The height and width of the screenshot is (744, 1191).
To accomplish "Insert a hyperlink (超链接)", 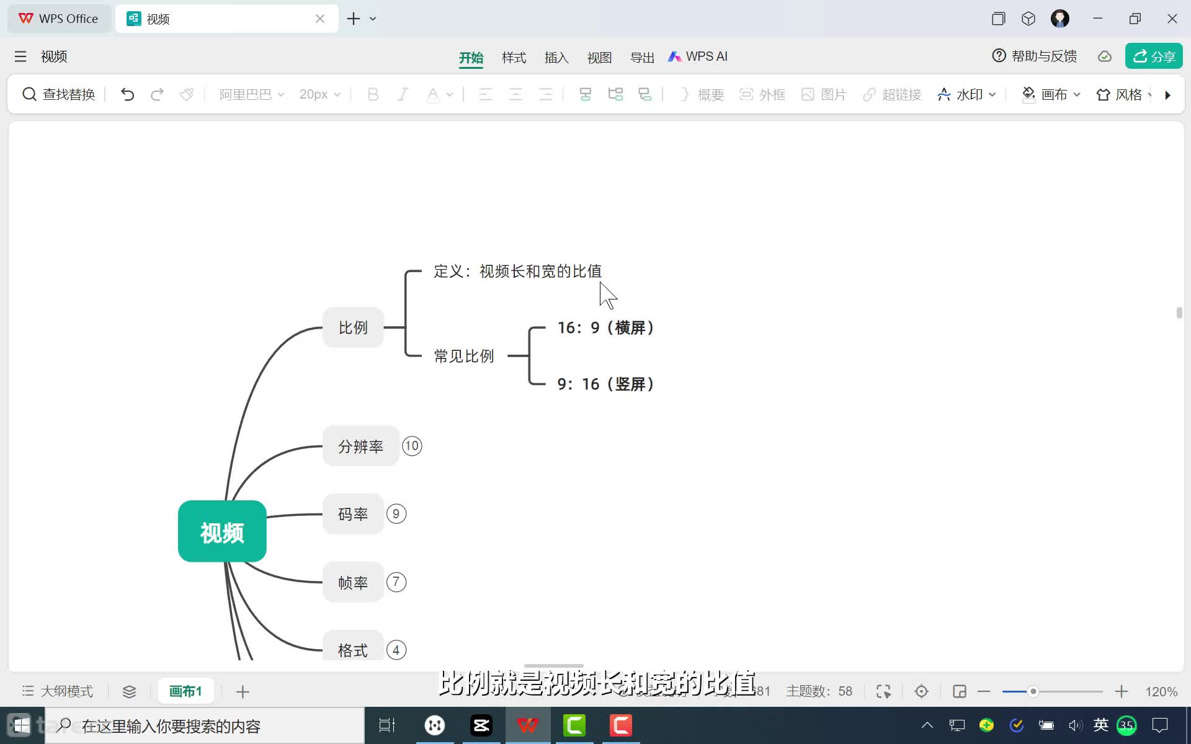I will pyautogui.click(x=892, y=94).
